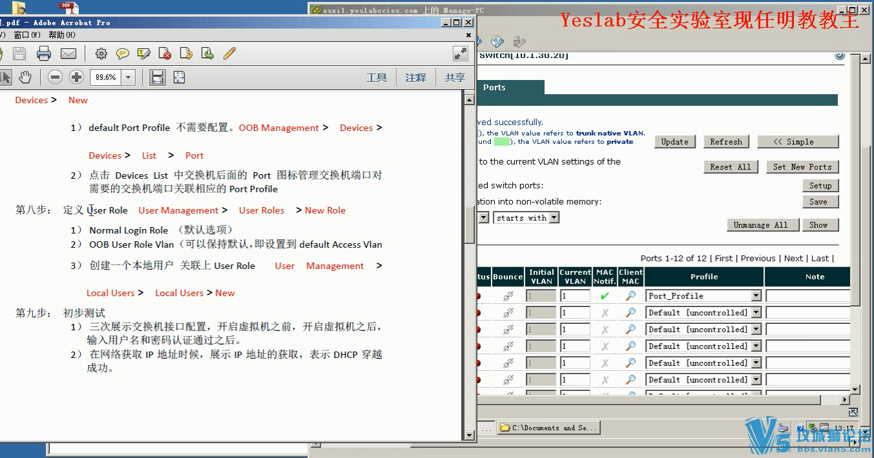Viewport: 874px width, 458px height.
Task: Click the envelope email icon in Acrobat
Action: (68, 54)
